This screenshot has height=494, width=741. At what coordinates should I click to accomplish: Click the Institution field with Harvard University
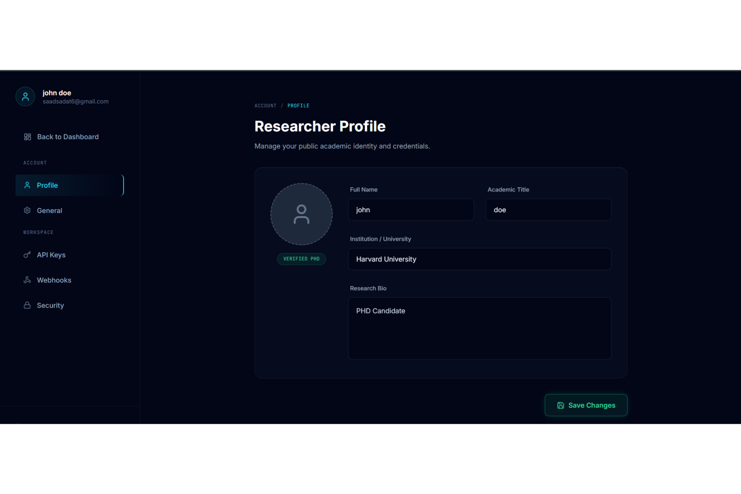(x=479, y=259)
